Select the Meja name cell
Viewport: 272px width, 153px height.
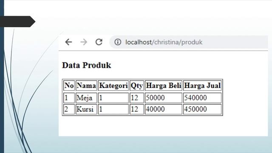click(x=86, y=98)
